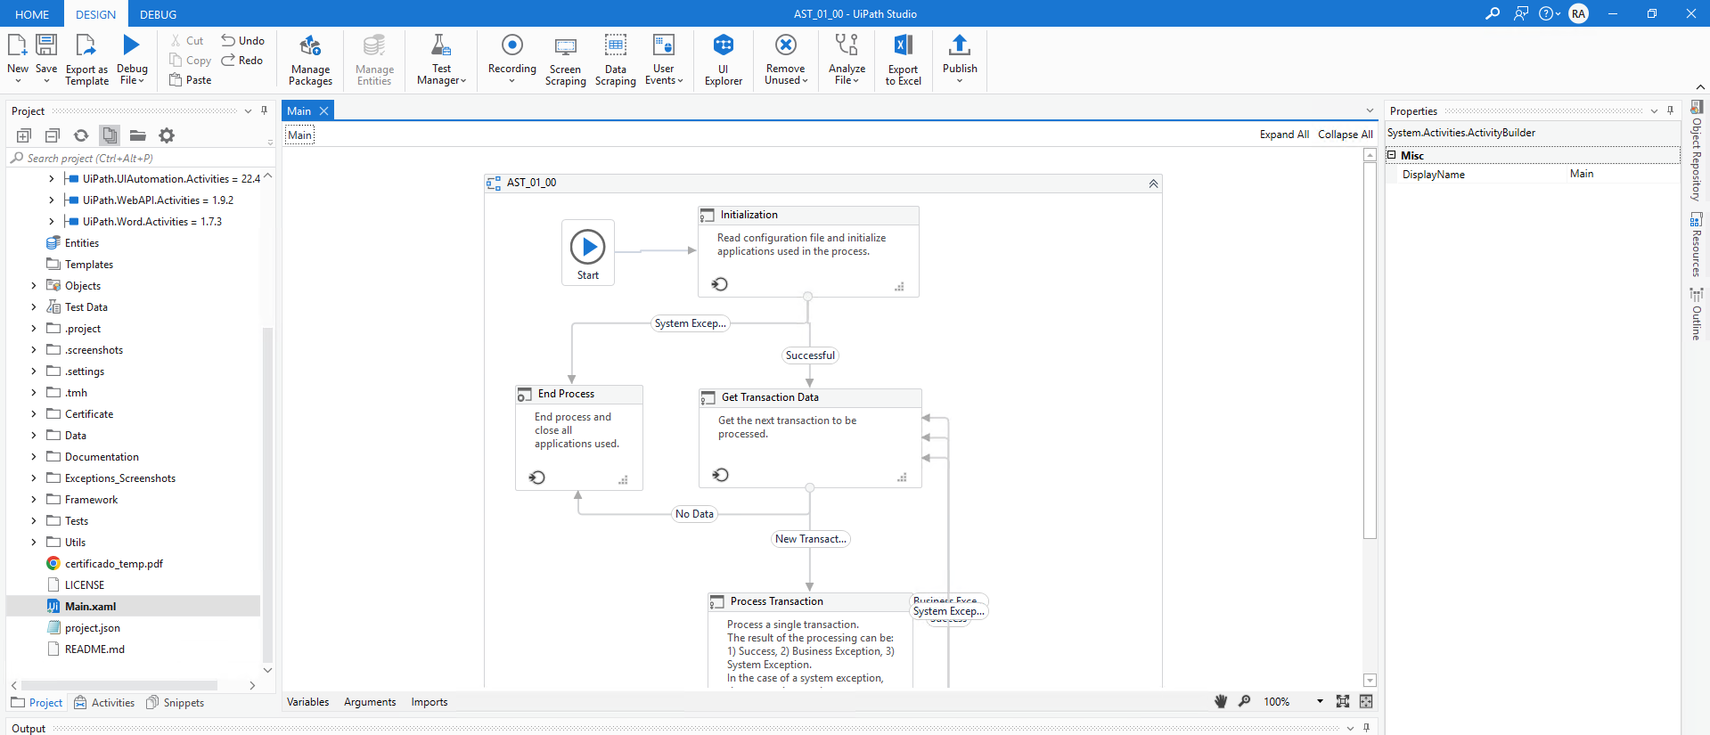
Task: Activate pan mode hand icon
Action: click(x=1221, y=702)
